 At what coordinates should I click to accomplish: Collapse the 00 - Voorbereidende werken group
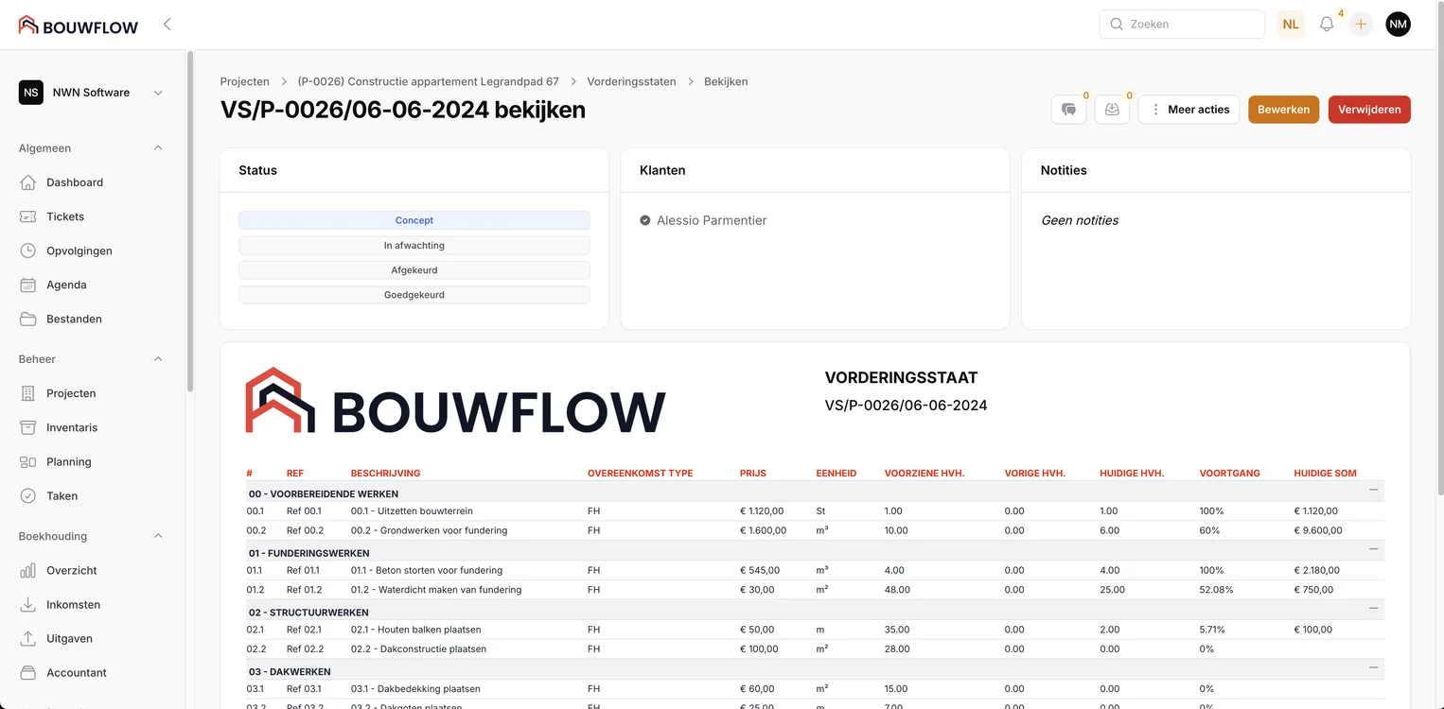[1373, 490]
